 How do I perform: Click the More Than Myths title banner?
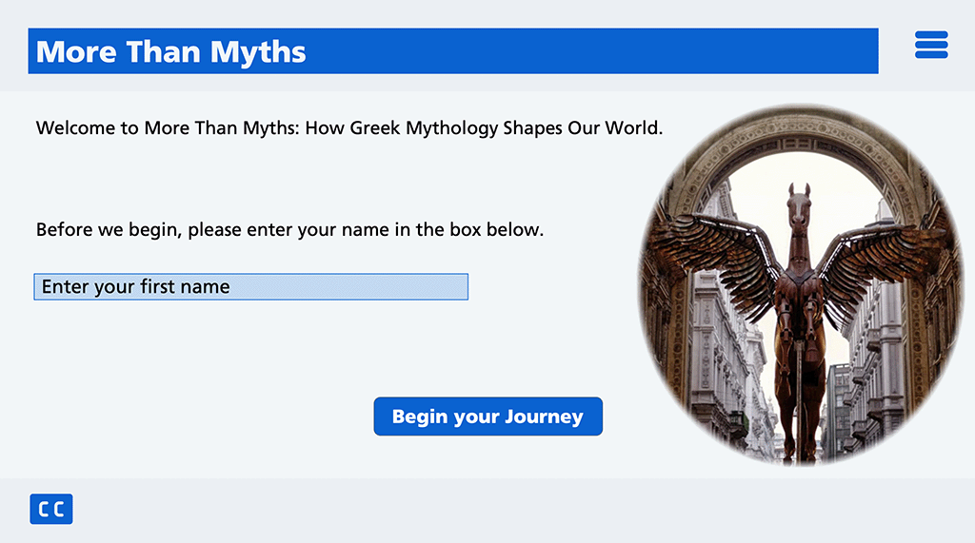click(452, 51)
